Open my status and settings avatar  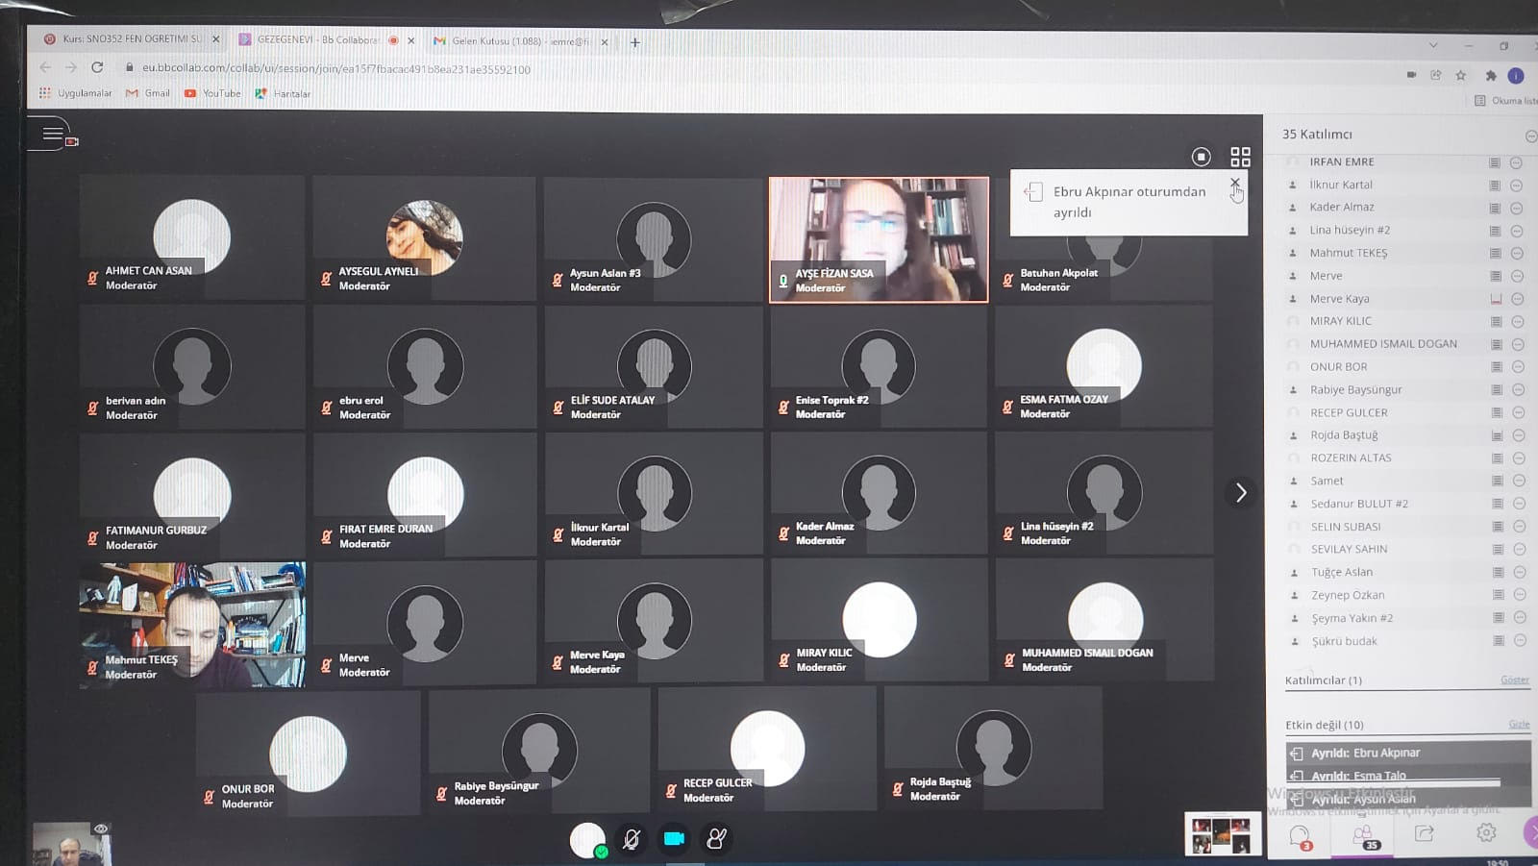pos(587,840)
